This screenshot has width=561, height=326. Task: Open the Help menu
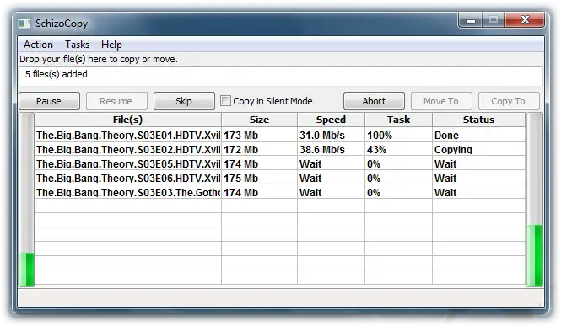(111, 45)
